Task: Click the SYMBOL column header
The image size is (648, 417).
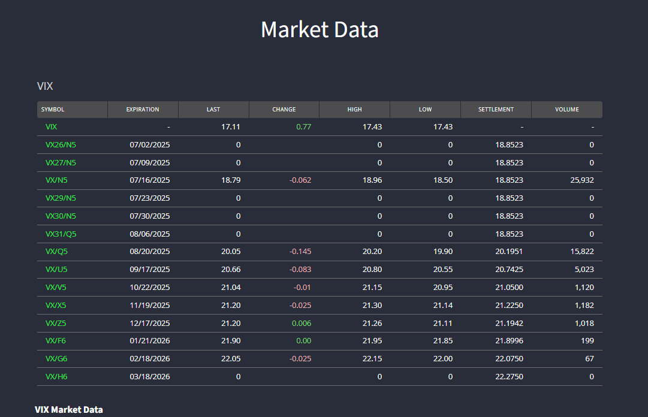Action: [x=73, y=110]
